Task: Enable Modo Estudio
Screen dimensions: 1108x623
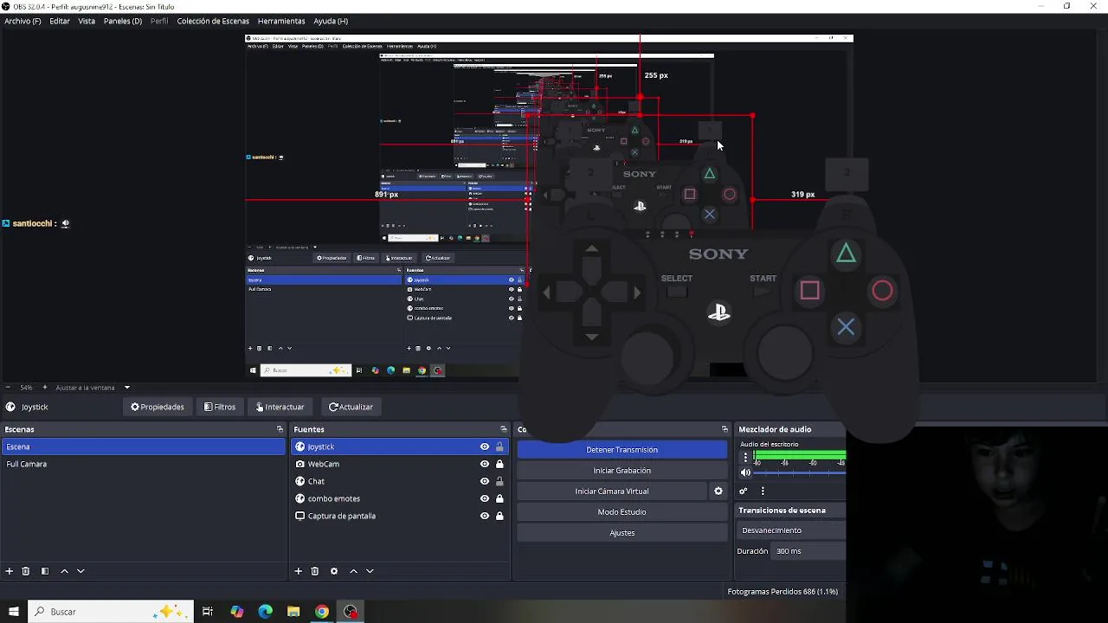Action: [x=622, y=512]
